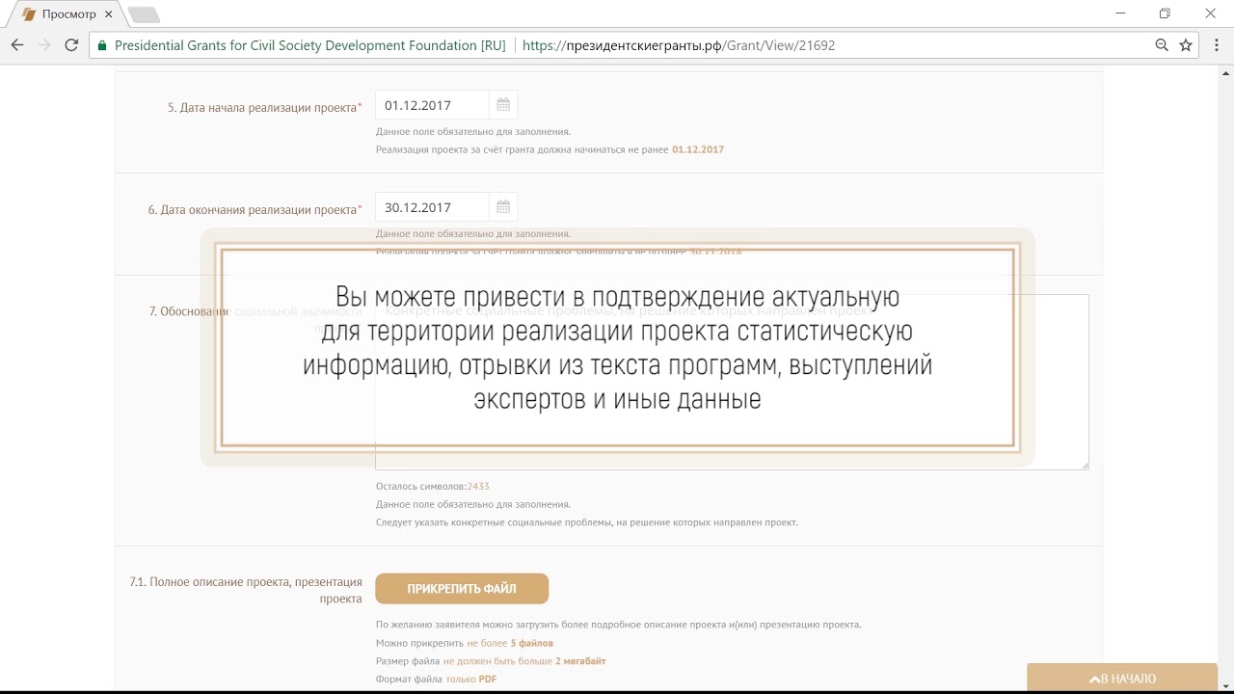Viewport: 1234px width, 694px height.
Task: Click the start date field 01.12.2017
Action: pos(432,105)
